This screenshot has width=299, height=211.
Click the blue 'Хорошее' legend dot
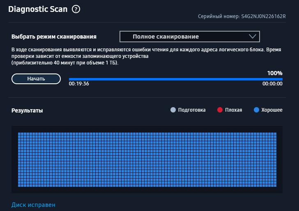coord(256,110)
